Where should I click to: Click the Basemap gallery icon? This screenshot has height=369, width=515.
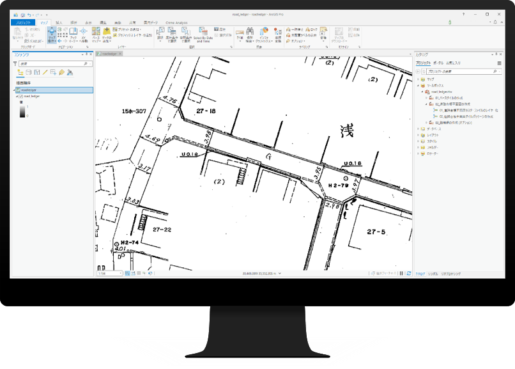[x=95, y=35]
